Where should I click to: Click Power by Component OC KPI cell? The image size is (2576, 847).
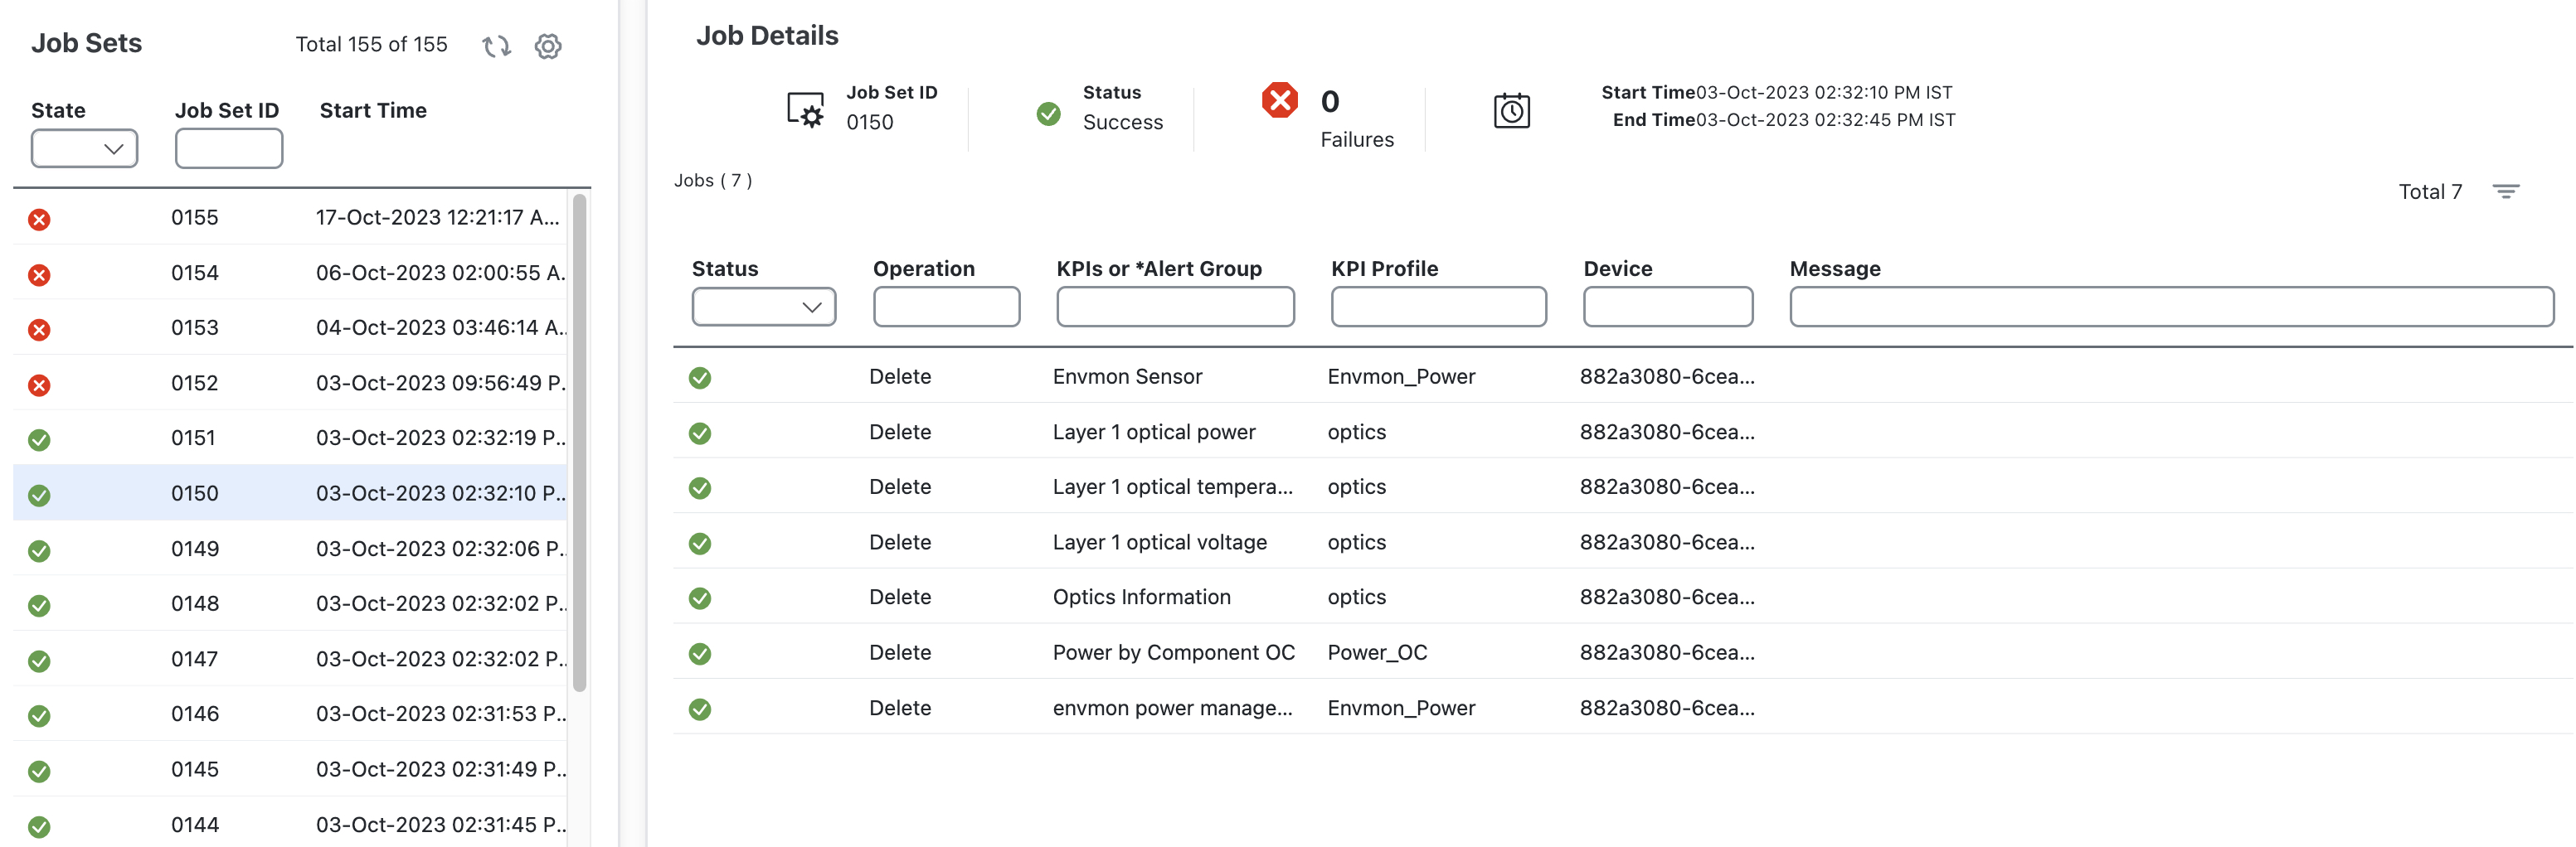point(1173,653)
